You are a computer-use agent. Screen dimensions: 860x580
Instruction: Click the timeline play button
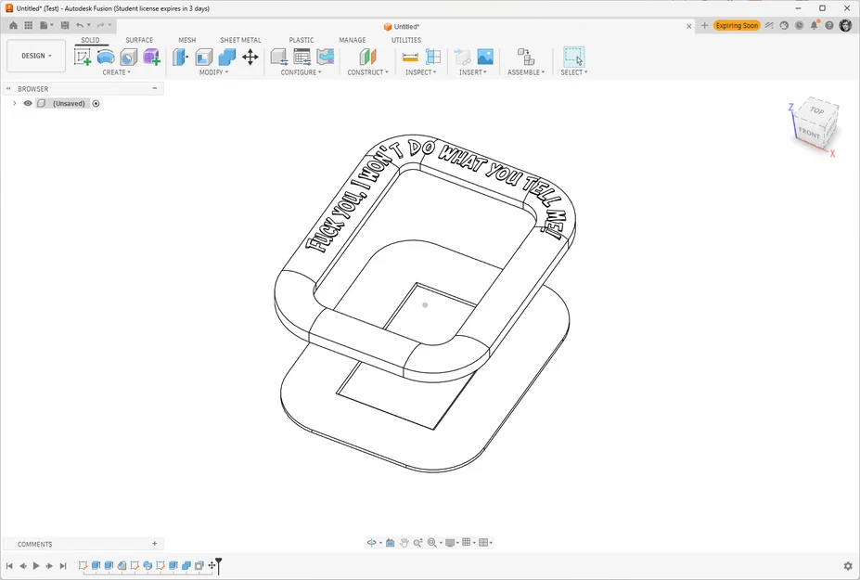click(x=36, y=566)
